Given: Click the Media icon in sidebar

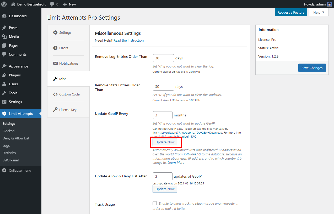Looking at the screenshot, I should (4, 37).
